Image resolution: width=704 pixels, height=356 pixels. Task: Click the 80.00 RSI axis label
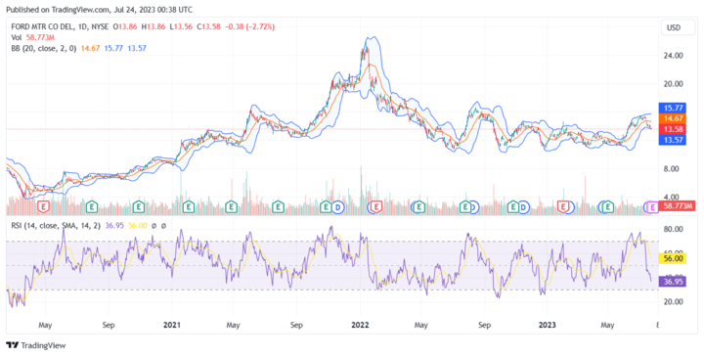(x=673, y=229)
